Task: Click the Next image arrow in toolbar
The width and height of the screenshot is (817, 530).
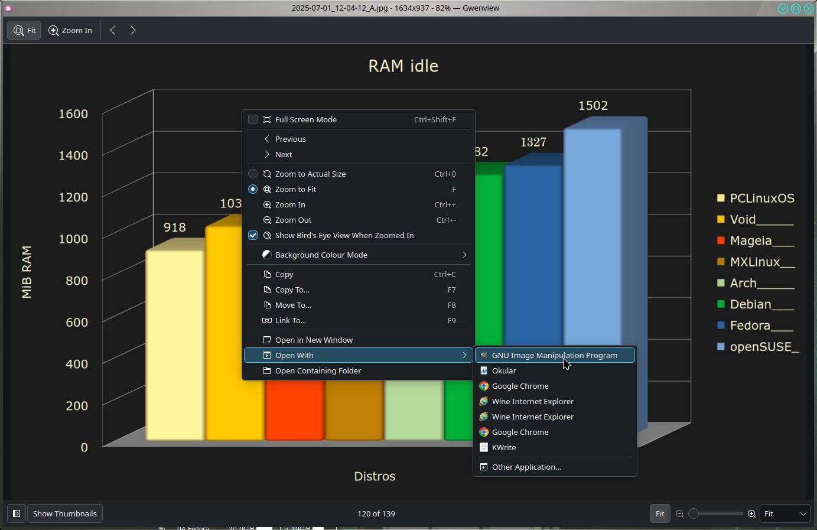Action: pos(133,30)
